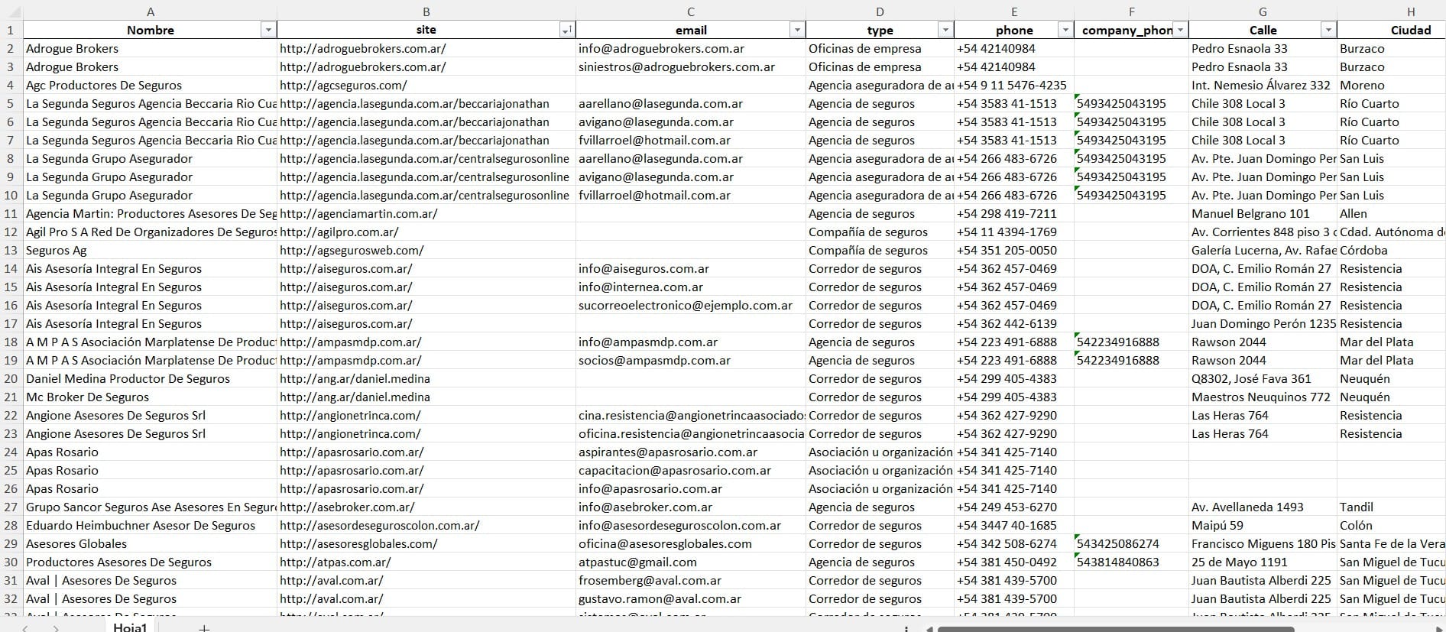Click the Allen city cell
The height and width of the screenshot is (632, 1446).
pyautogui.click(x=1392, y=213)
